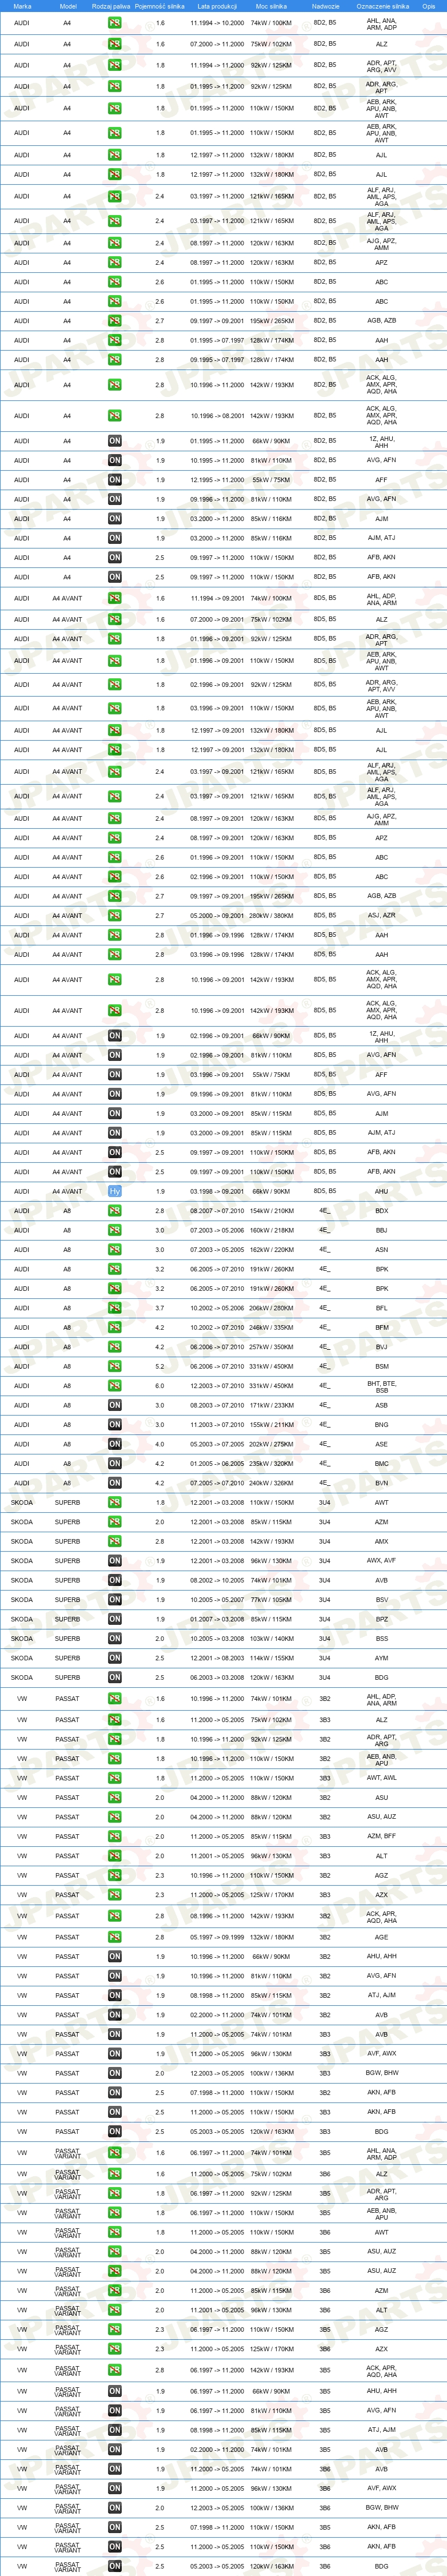Select the 206kW / 280KM power cell

(272, 1308)
